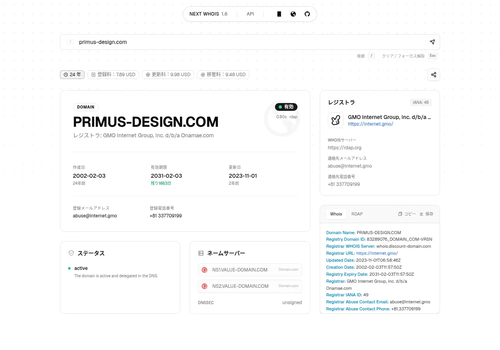Click the NS2.VALUE-DOMAIN.COM nameserver row

[250, 286]
